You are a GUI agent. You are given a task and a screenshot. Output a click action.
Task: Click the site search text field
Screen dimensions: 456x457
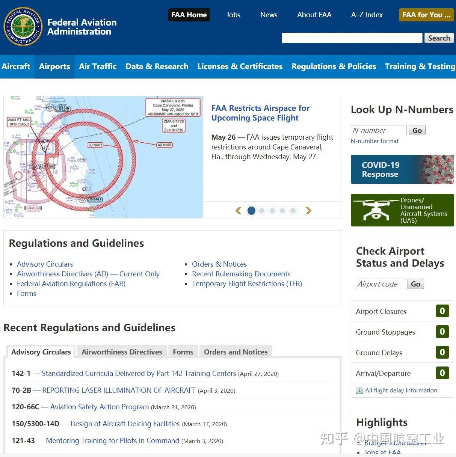point(352,38)
